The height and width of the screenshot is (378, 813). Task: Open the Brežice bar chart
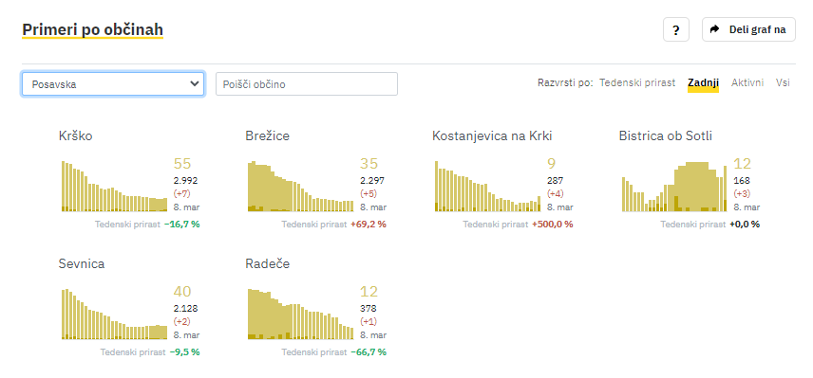click(301, 186)
